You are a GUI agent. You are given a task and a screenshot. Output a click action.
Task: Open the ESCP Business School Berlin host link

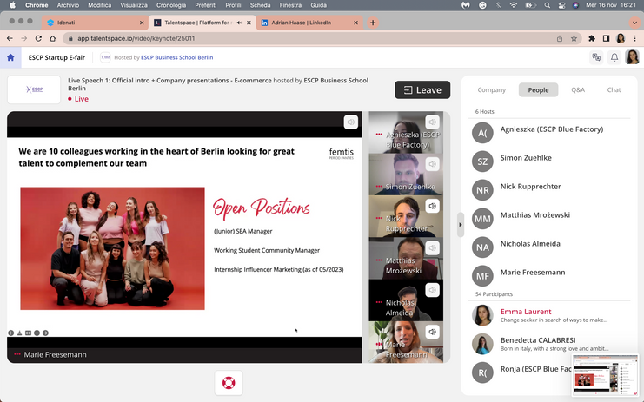click(x=176, y=57)
